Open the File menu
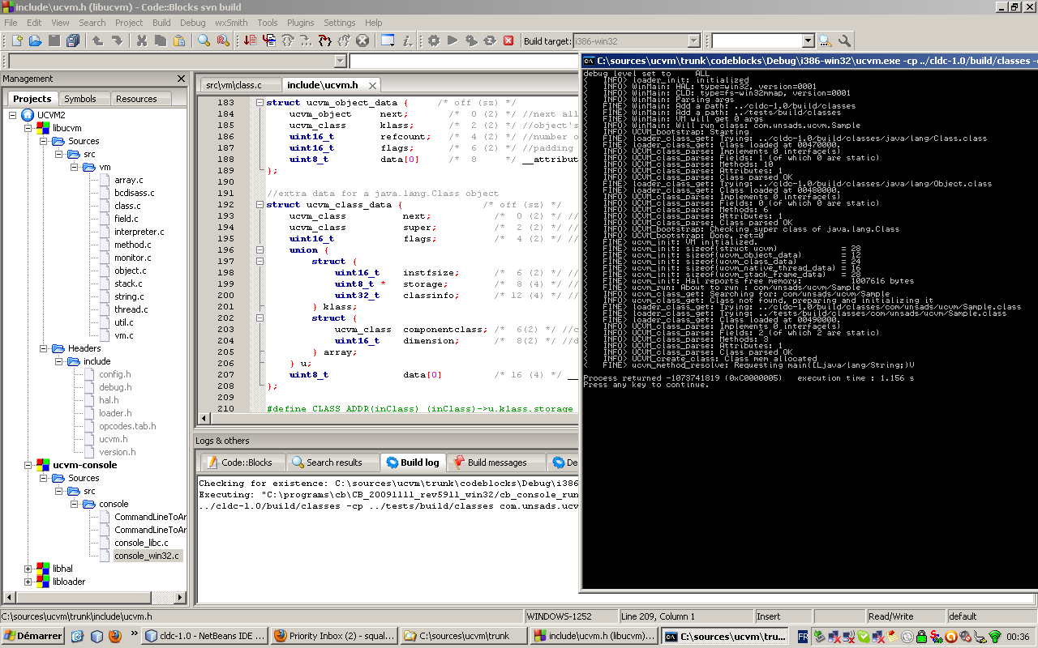This screenshot has height=648, width=1038. (x=11, y=23)
